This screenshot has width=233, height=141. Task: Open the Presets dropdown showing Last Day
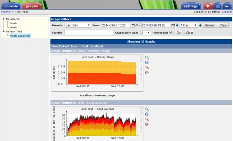click(78, 25)
